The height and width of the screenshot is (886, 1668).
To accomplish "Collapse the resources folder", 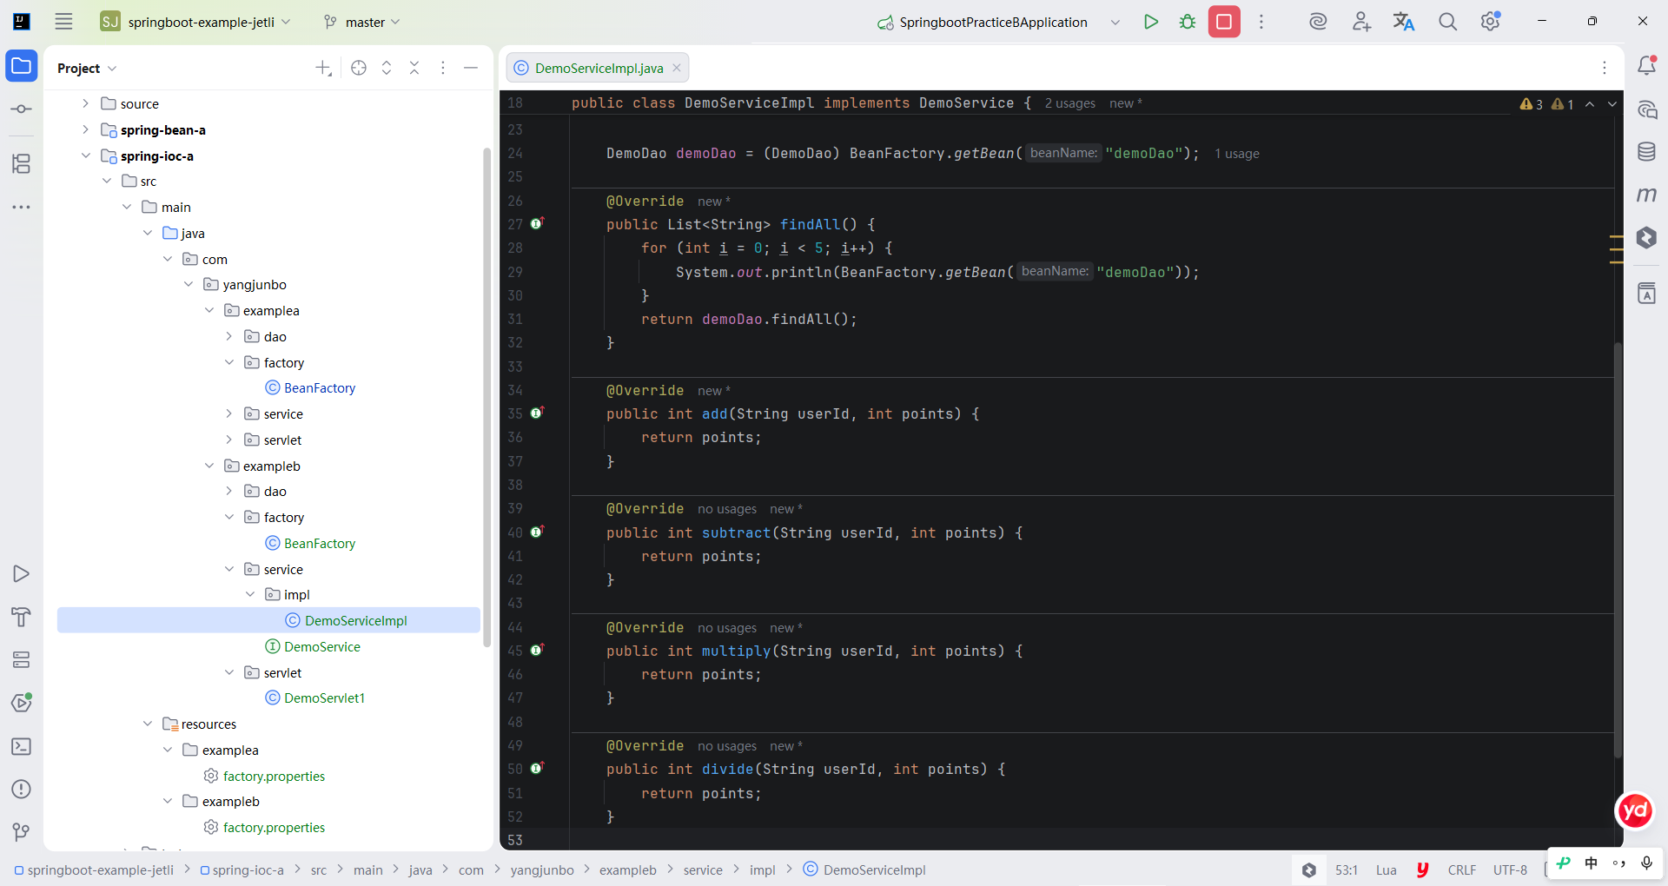I will click(x=147, y=724).
